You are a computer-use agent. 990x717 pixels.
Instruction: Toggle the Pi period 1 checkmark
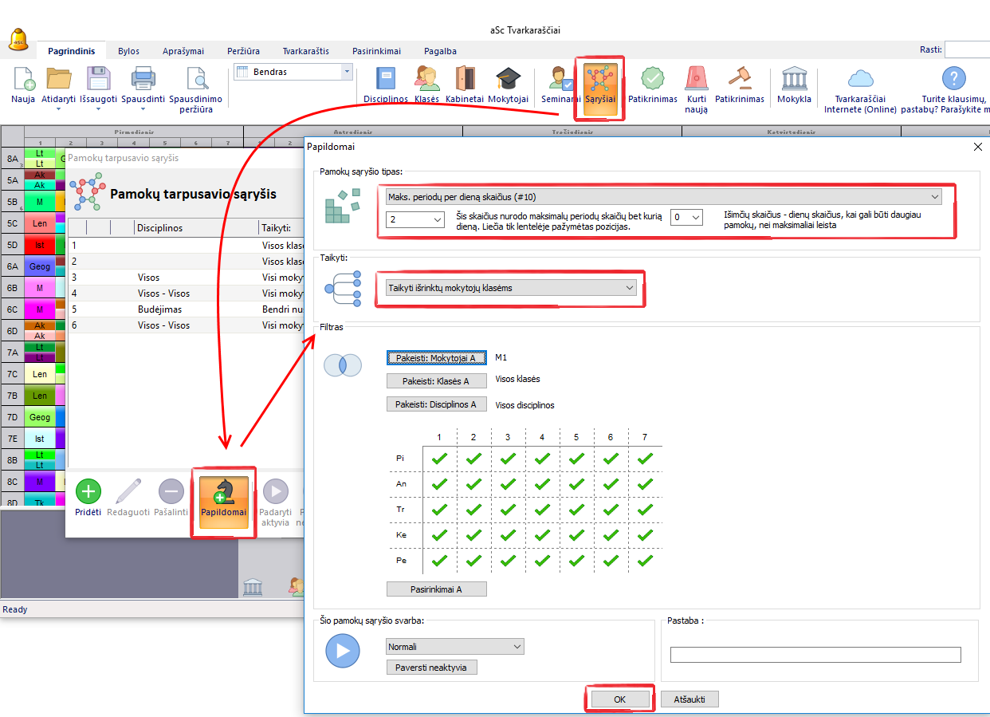[439, 459]
